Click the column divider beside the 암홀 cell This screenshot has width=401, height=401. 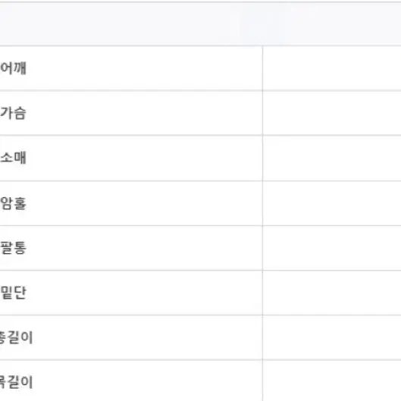pyautogui.click(x=262, y=203)
